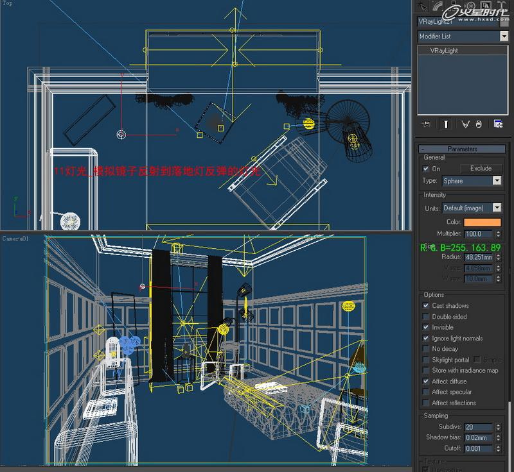
Task: Toggle the Invisible checkbox
Action: 426,327
